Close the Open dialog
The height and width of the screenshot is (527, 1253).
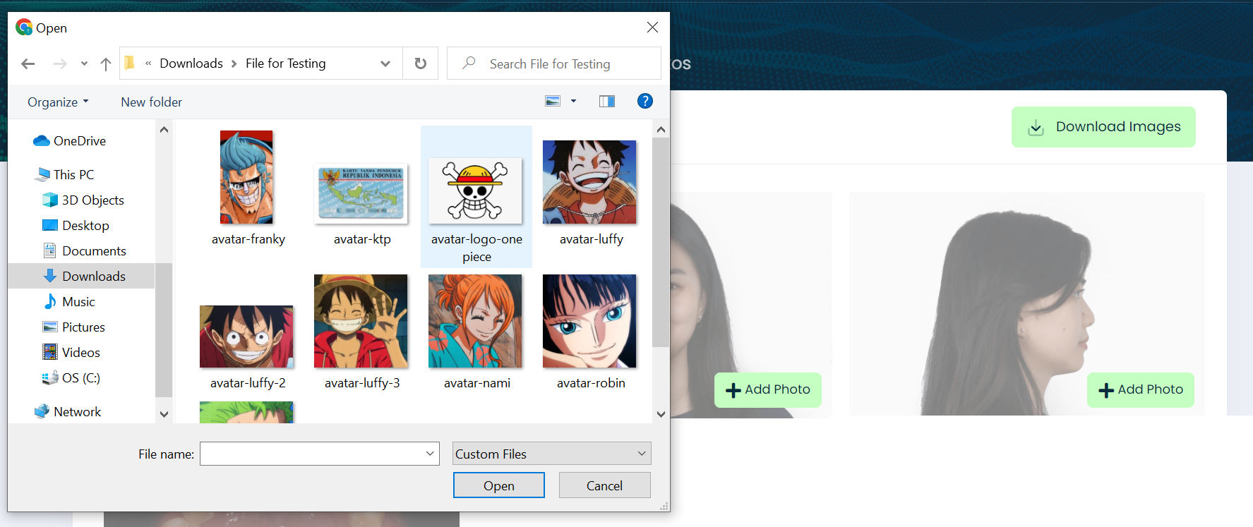coord(652,28)
